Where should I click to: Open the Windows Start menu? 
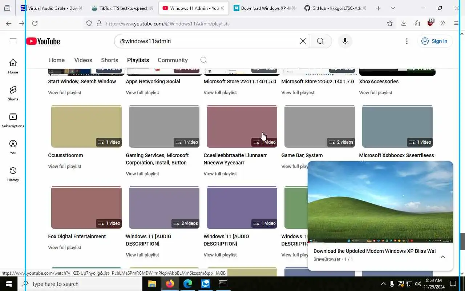click(x=8, y=284)
